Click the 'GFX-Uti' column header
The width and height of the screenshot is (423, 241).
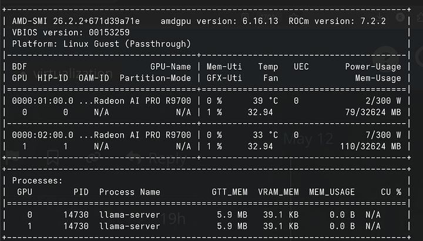pos(224,78)
